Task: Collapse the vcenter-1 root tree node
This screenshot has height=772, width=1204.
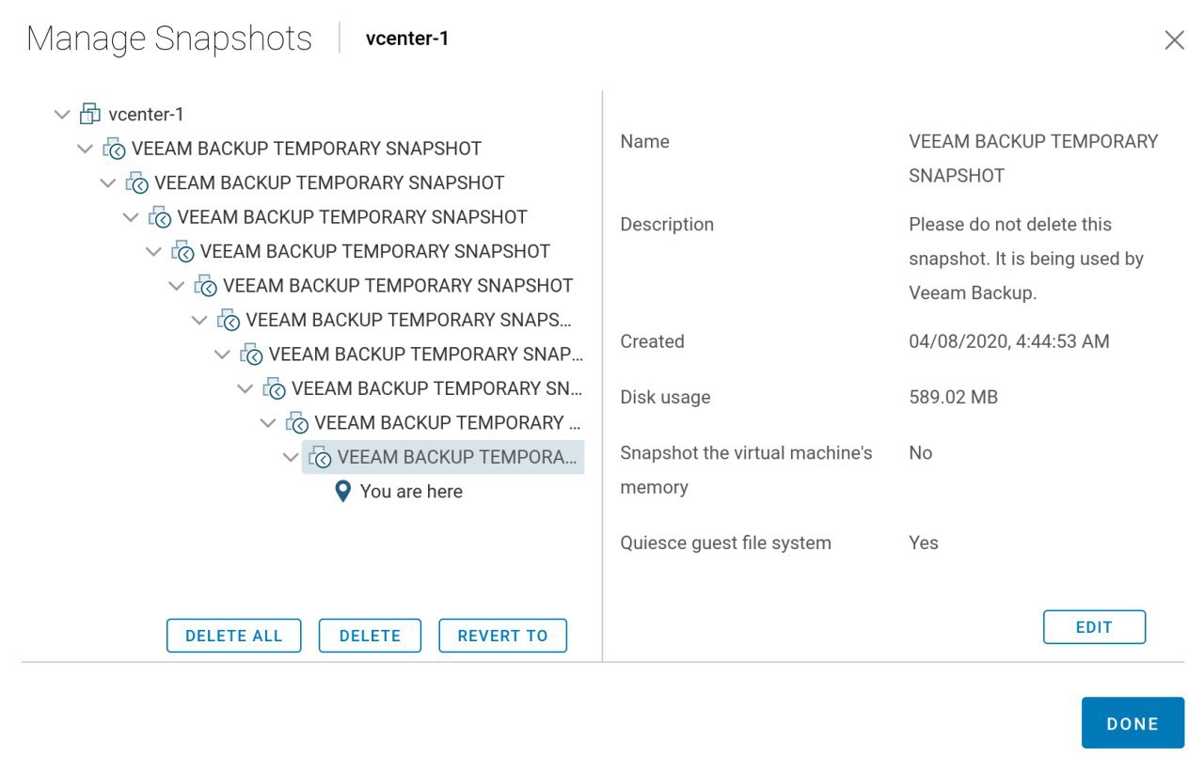Action: [62, 115]
